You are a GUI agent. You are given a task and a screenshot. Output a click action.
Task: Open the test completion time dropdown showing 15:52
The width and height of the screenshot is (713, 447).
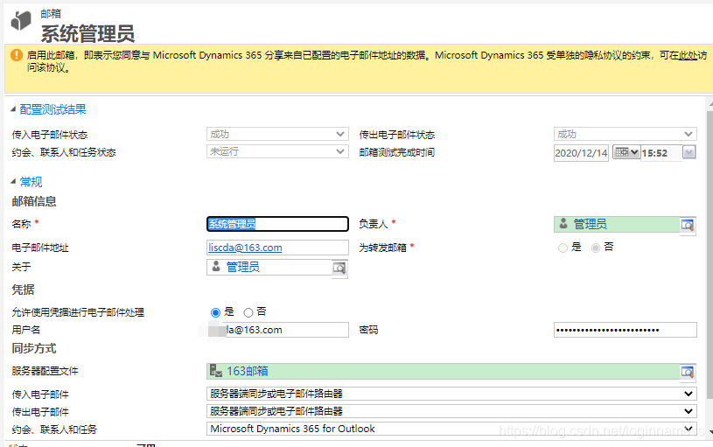[x=689, y=152]
